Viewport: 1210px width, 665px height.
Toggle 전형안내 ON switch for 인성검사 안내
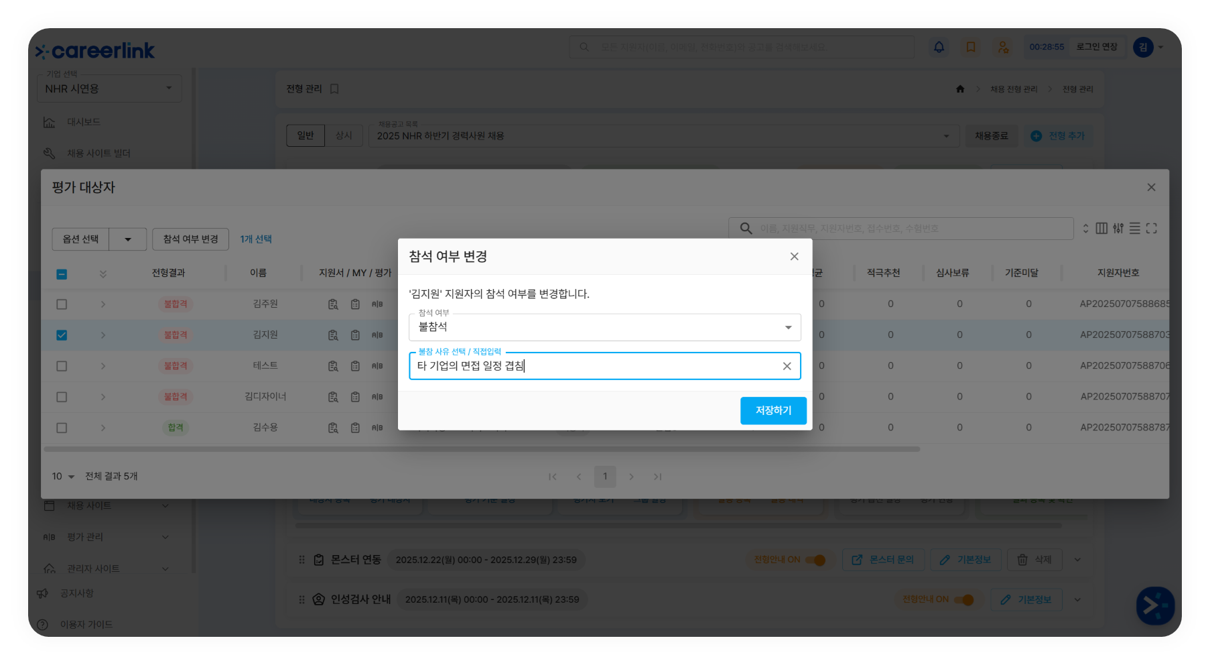(964, 600)
